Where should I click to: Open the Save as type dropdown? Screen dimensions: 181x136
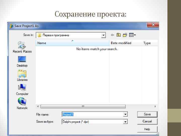(125, 122)
